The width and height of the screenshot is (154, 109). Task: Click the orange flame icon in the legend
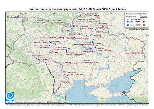tap(144, 25)
